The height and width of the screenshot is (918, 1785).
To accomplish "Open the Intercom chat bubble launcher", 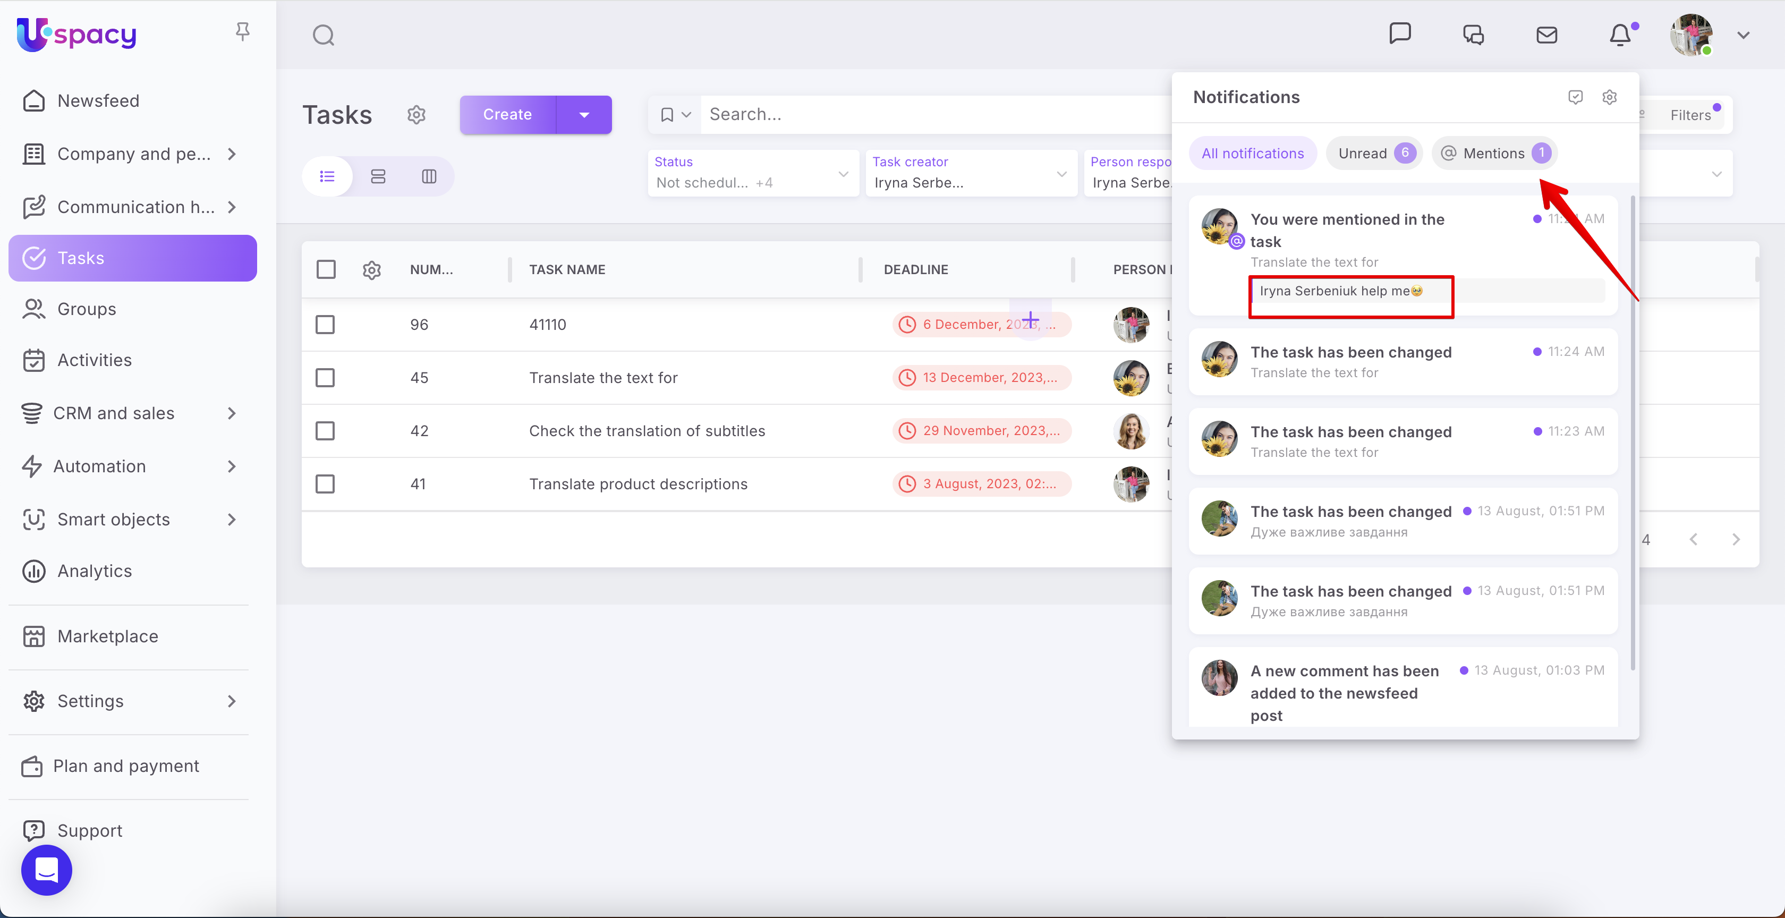I will [46, 870].
